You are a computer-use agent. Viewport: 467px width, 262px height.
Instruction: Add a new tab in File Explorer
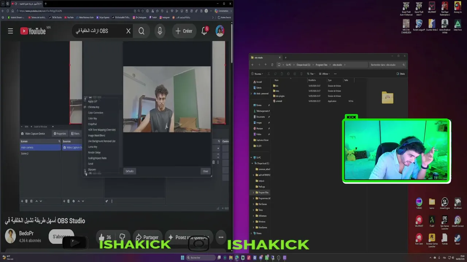click(x=286, y=57)
